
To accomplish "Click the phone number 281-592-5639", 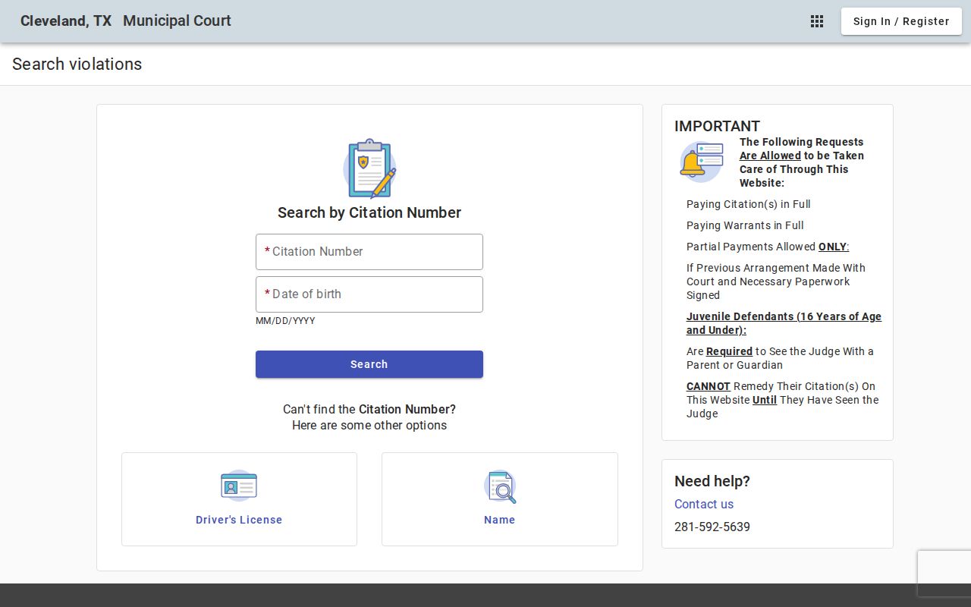I will (x=712, y=527).
